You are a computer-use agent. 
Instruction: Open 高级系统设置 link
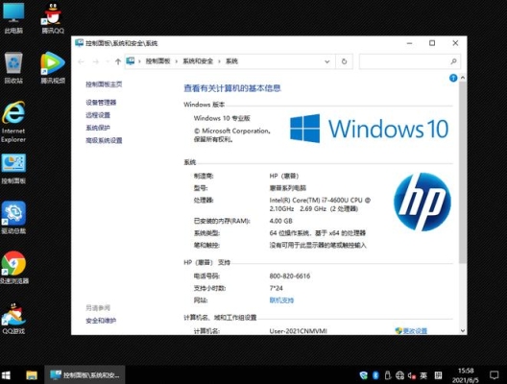click(x=104, y=140)
